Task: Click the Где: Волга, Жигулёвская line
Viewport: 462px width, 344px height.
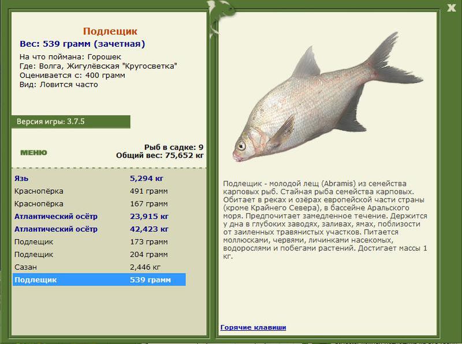Action: [x=98, y=66]
